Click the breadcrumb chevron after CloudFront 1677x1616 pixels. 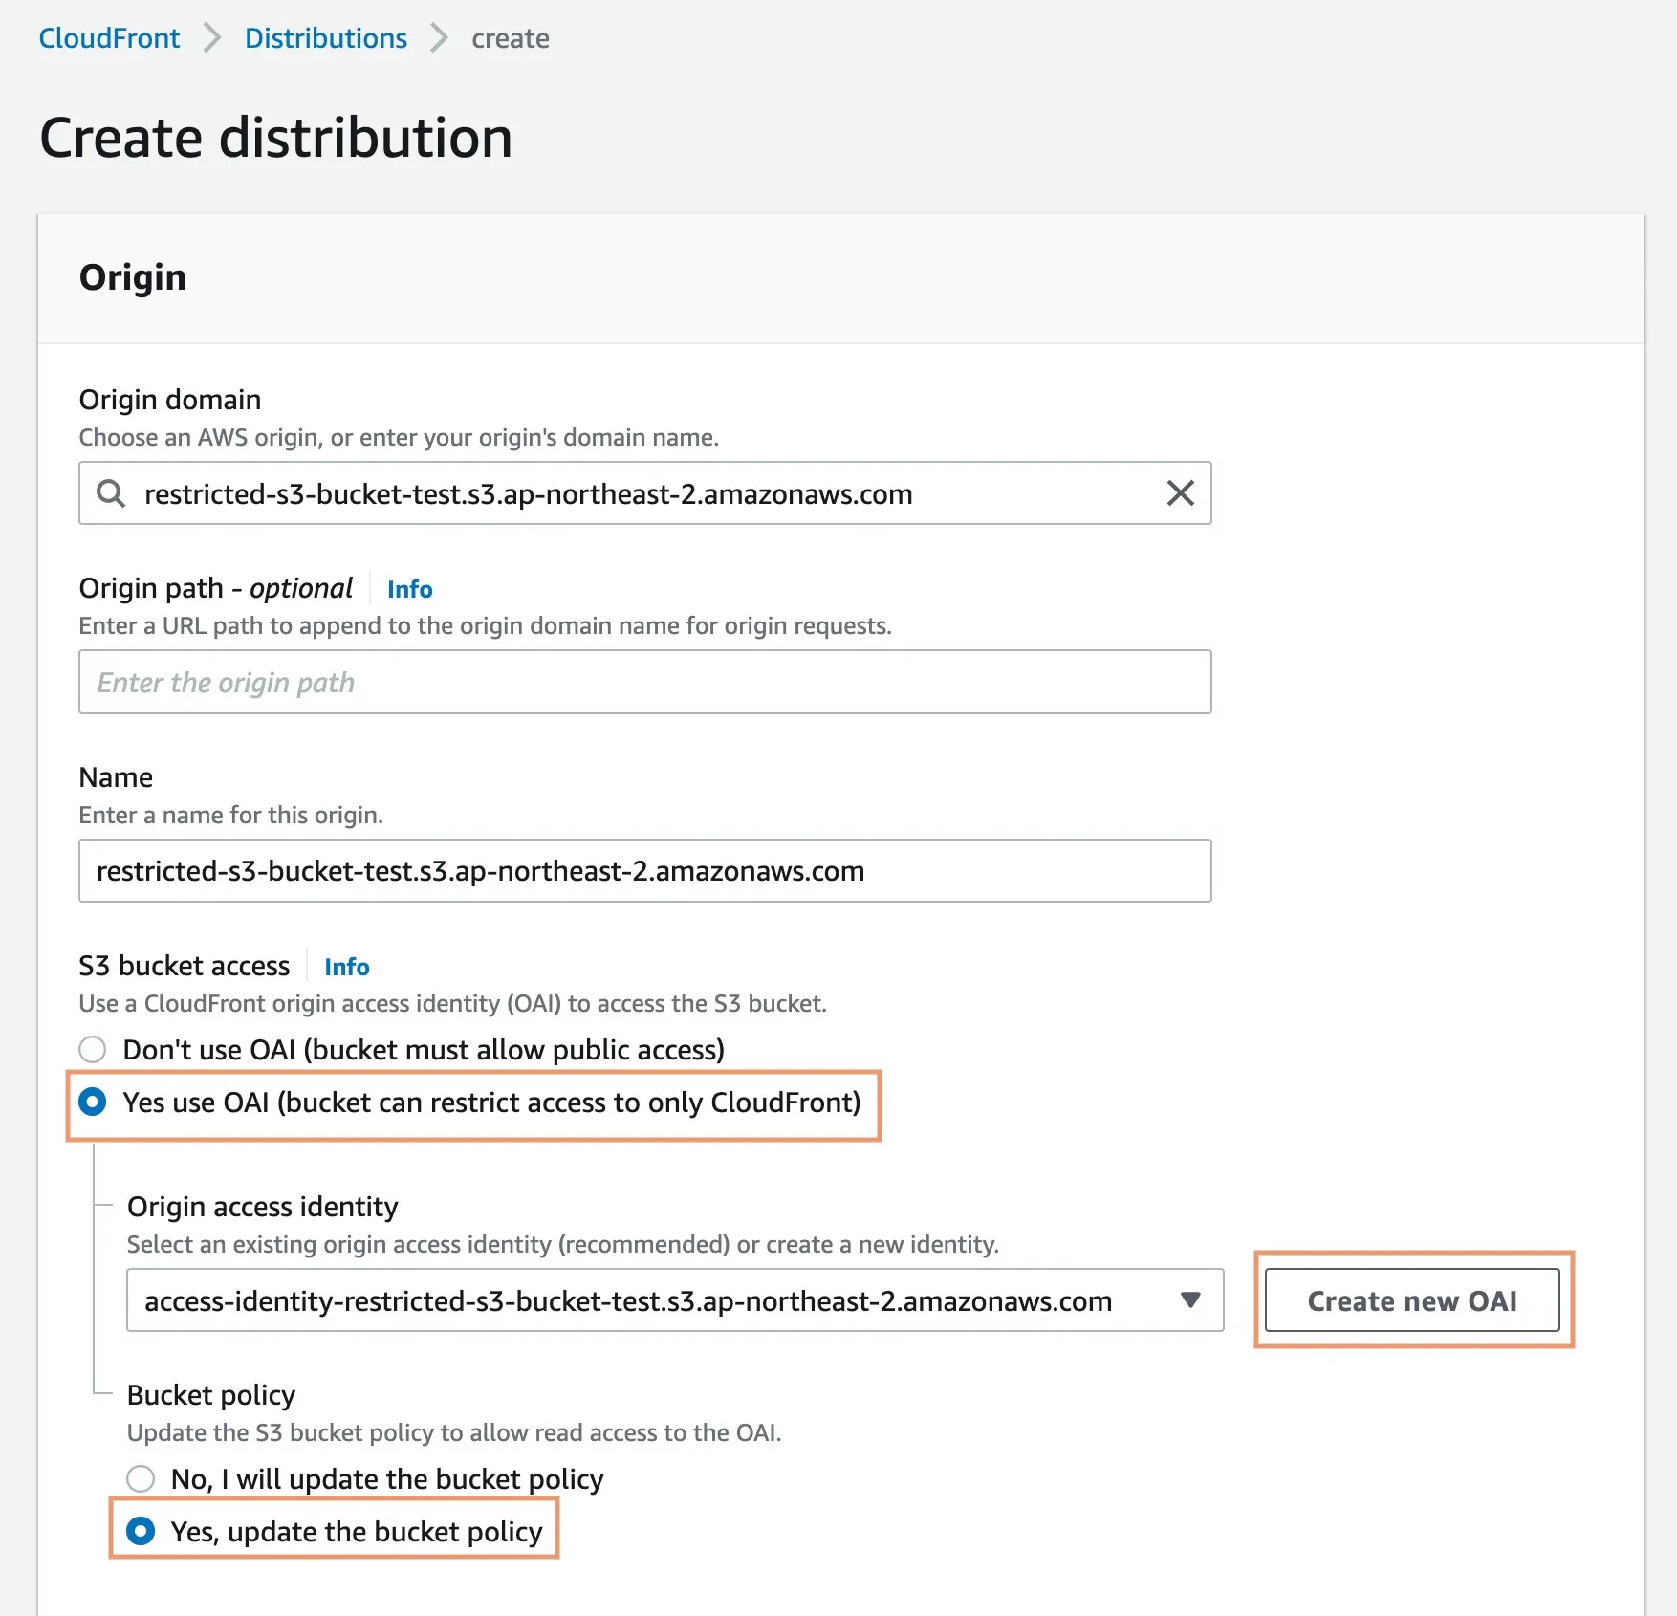[x=212, y=38]
